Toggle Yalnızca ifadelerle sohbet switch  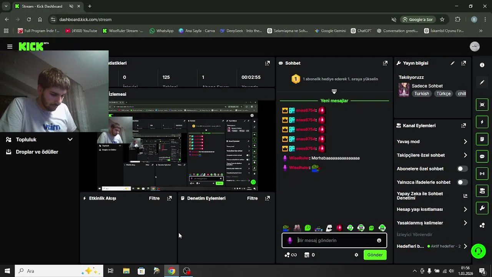pyautogui.click(x=462, y=182)
